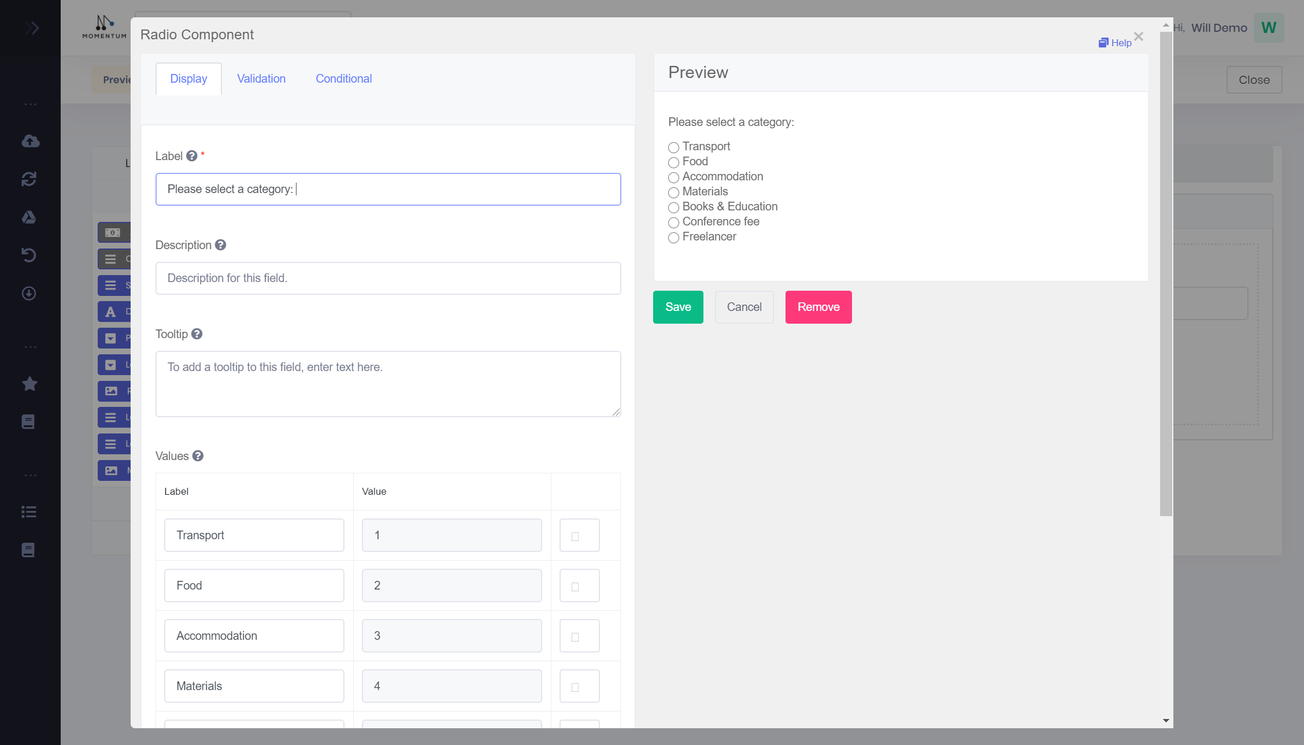This screenshot has width=1304, height=745.
Task: Click the download circle sidebar icon
Action: click(x=29, y=294)
